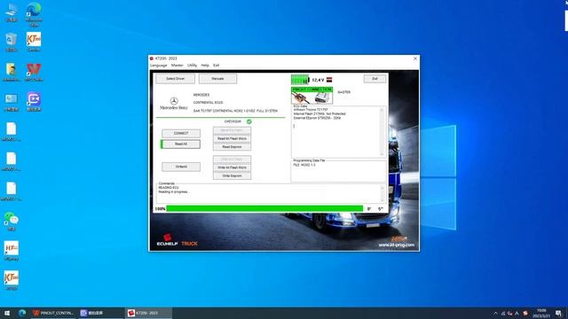This screenshot has height=319, width=568.
Task: Click the green reading progress bar
Action: [x=264, y=209]
